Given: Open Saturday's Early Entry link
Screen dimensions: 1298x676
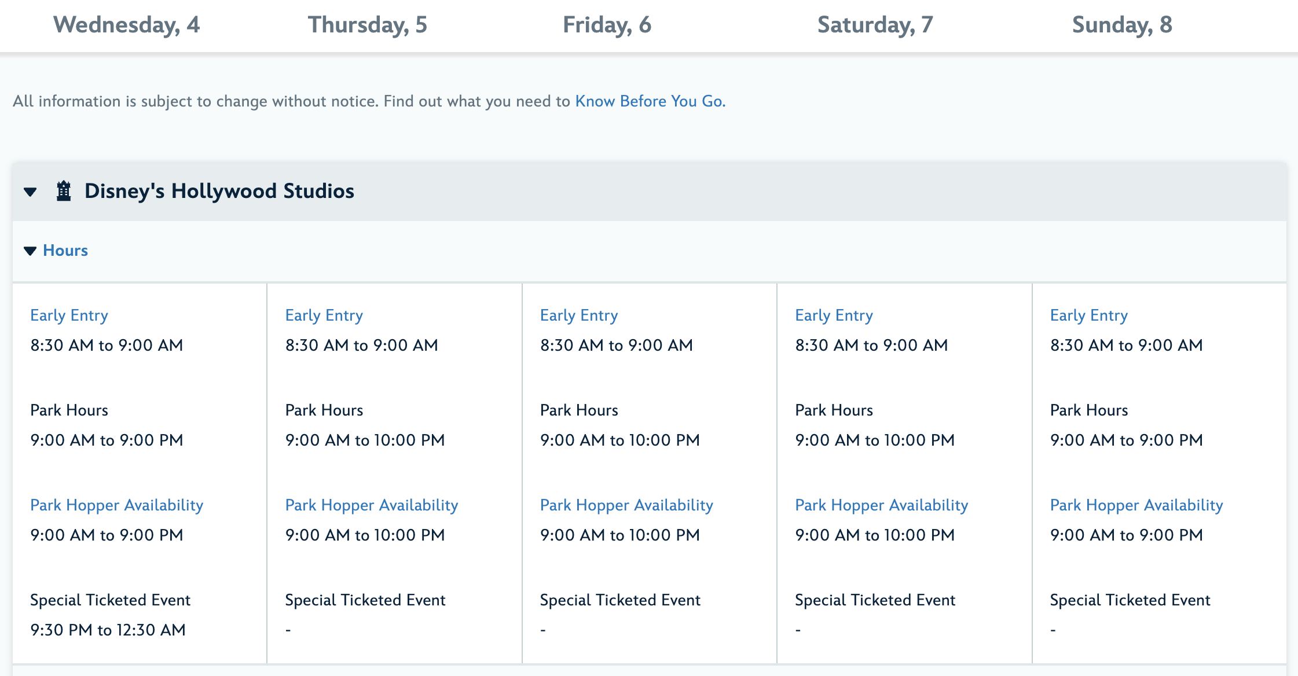Looking at the screenshot, I should point(834,315).
